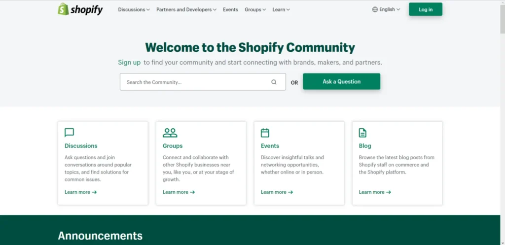This screenshot has height=245, width=505.
Task: Click the Discussions card description text
Action: 98,169
